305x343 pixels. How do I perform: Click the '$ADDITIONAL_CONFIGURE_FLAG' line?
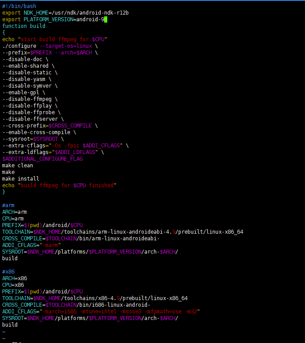tap(42, 159)
